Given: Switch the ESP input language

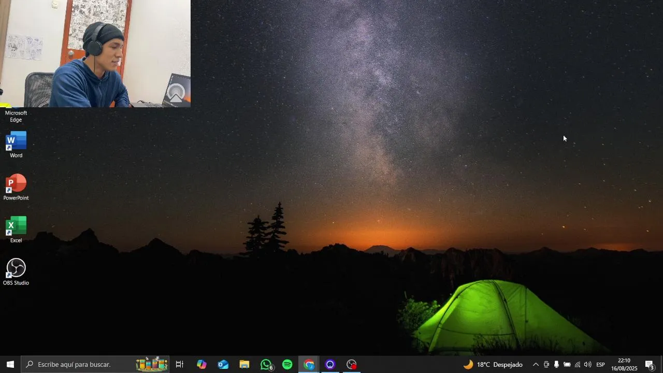Looking at the screenshot, I should [x=600, y=365].
